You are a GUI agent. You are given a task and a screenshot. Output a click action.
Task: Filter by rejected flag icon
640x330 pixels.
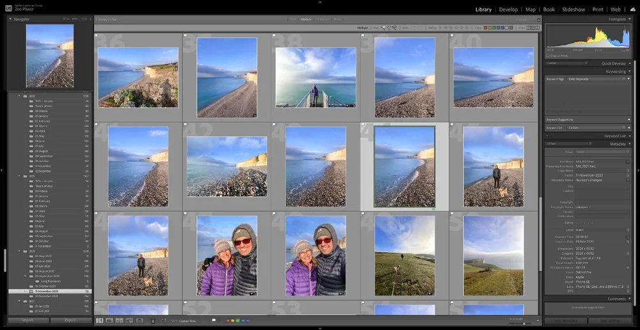(394, 27)
